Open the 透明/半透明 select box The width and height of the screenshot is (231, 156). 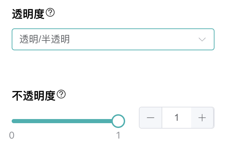[x=113, y=39]
